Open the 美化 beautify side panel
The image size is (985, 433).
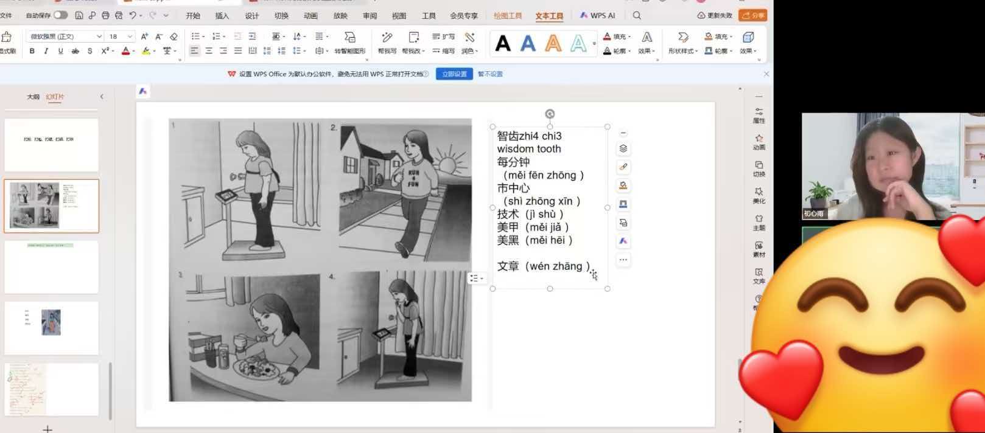[x=759, y=195]
